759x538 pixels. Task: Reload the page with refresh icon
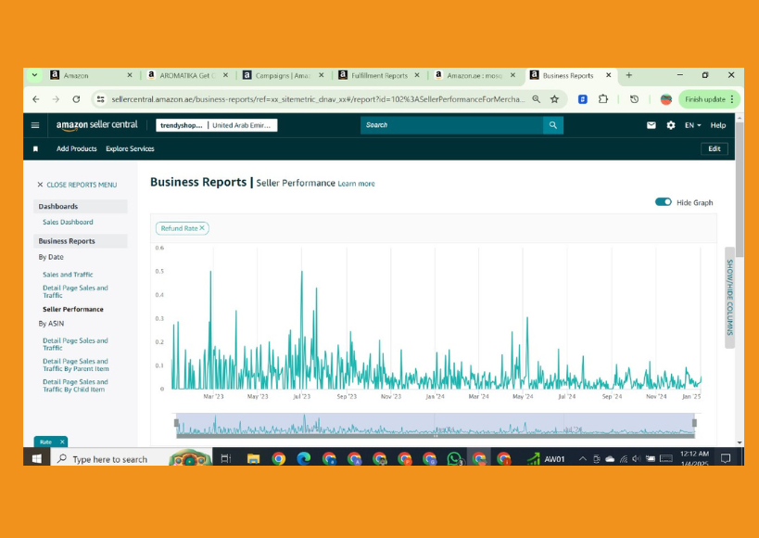click(76, 99)
